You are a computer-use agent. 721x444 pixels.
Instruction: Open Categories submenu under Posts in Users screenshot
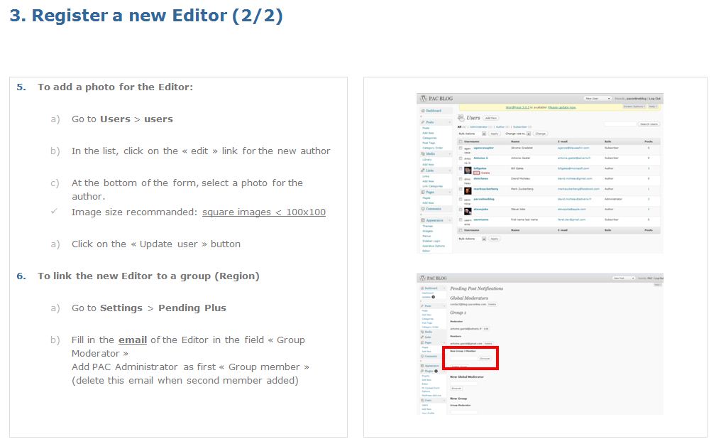(x=429, y=138)
